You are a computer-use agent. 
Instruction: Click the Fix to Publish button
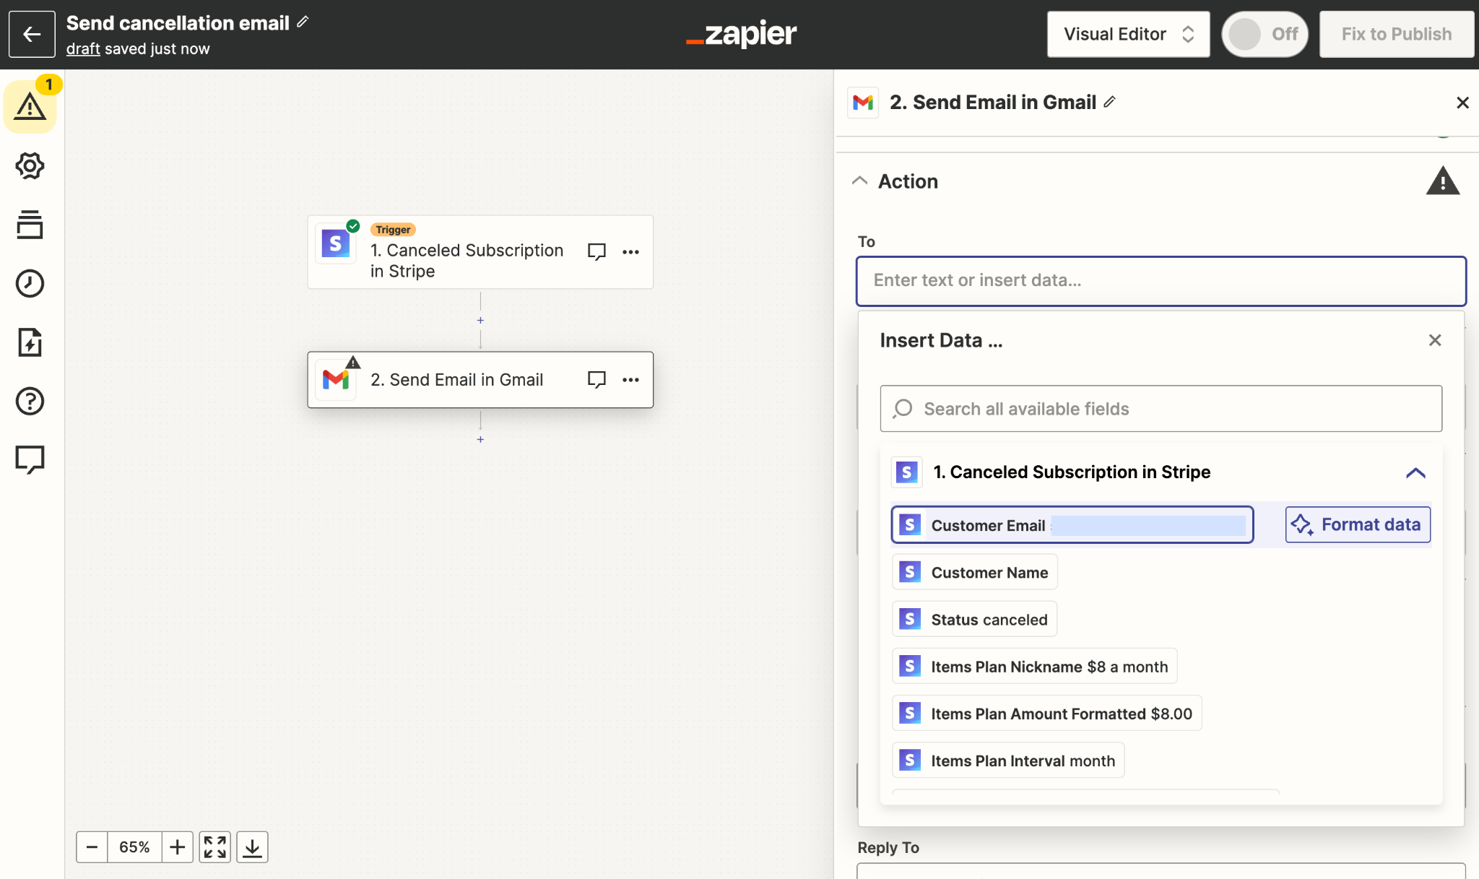coord(1397,34)
